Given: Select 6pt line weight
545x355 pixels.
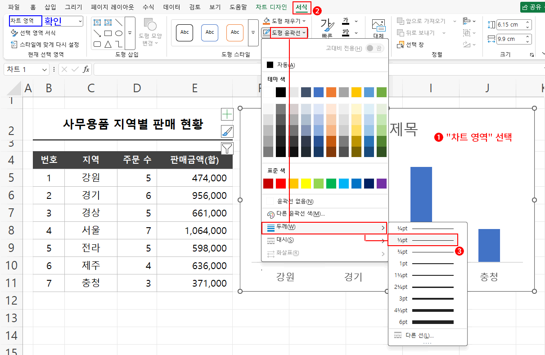Looking at the screenshot, I should point(428,322).
